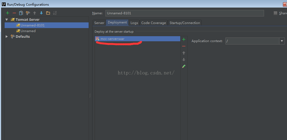Image resolution: width=287 pixels, height=140 pixels.
Task: Copy the selected configuration
Action: coord(21,13)
